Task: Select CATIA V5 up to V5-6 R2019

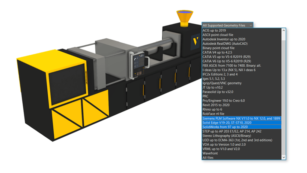Action: pyautogui.click(x=242, y=57)
